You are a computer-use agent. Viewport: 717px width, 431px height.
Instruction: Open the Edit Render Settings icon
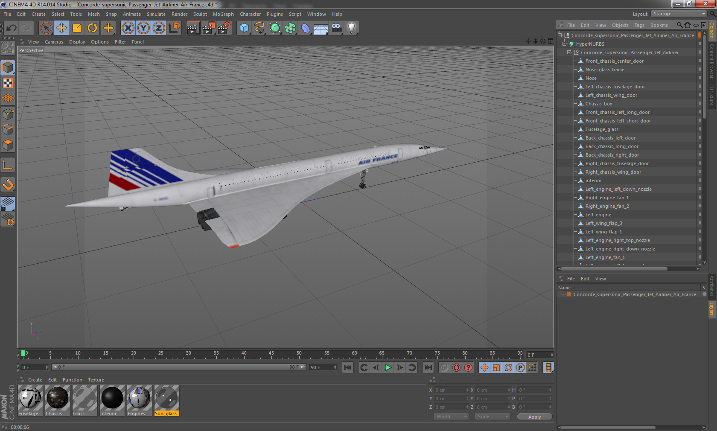click(x=224, y=28)
